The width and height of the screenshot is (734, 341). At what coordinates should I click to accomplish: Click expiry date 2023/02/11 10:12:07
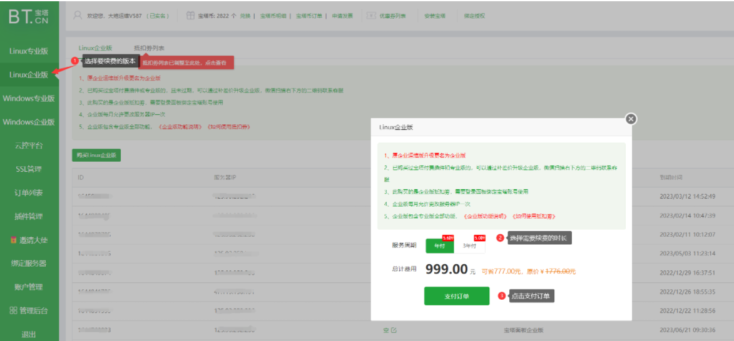click(688, 234)
